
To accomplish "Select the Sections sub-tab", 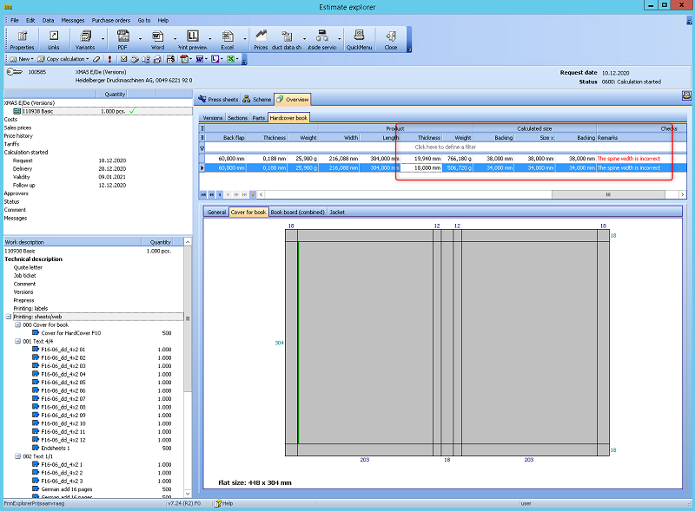I will (237, 118).
